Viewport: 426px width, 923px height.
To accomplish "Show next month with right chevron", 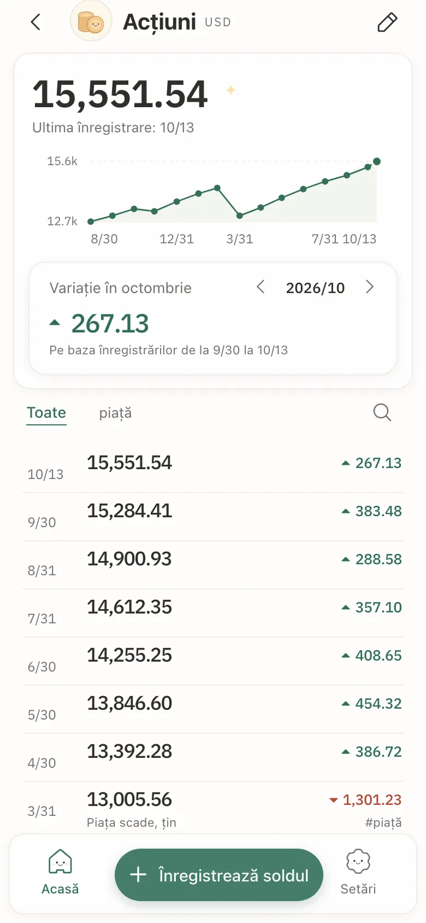I will coord(370,287).
